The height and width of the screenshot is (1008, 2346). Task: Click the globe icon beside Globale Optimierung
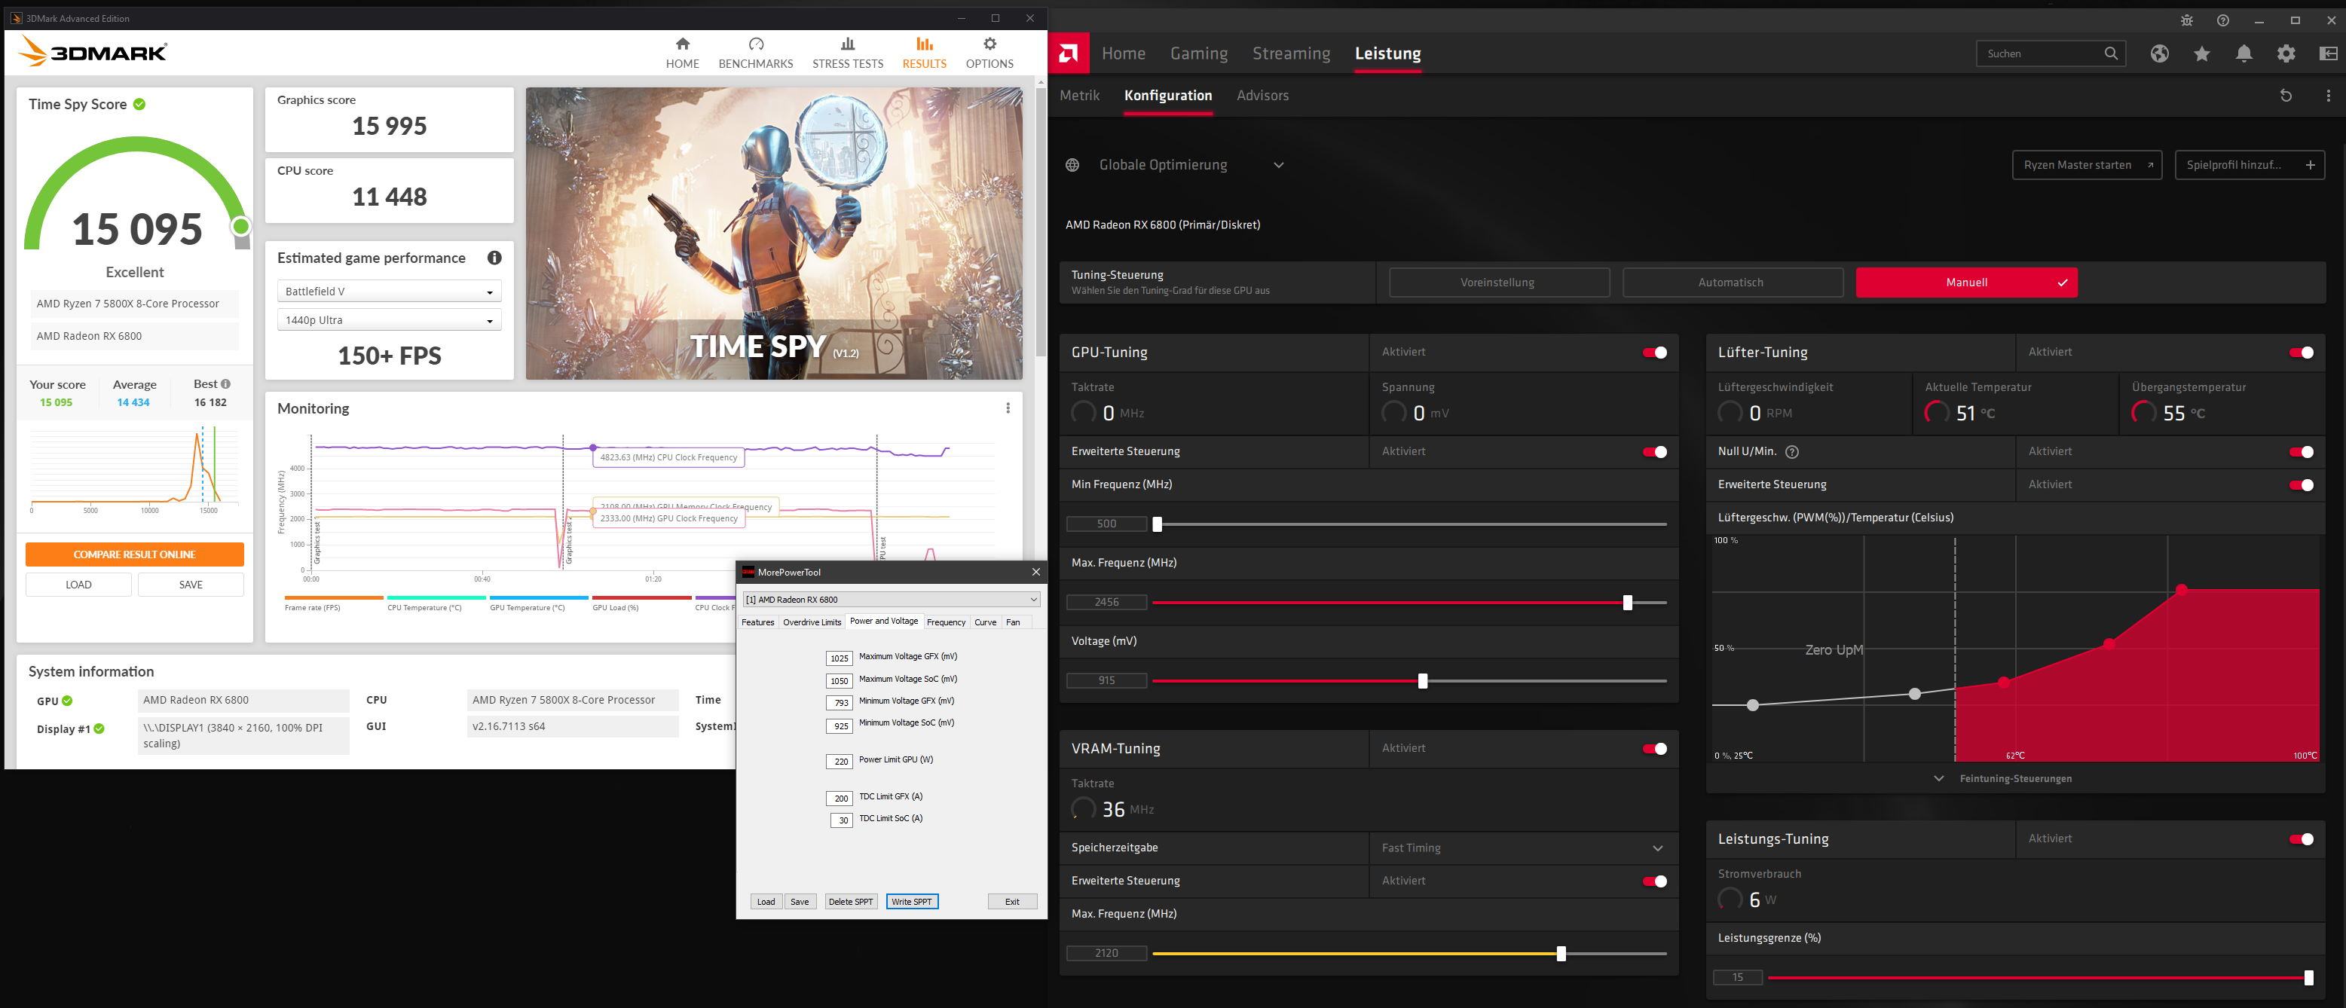pyautogui.click(x=1072, y=165)
